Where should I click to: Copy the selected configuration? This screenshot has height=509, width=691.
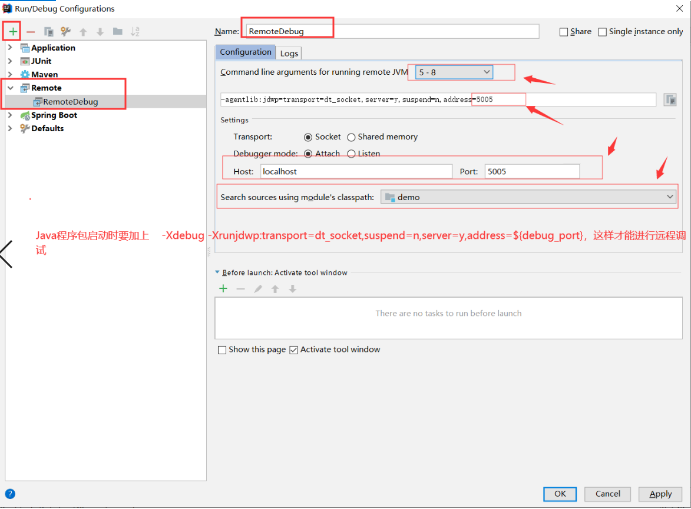click(x=48, y=32)
